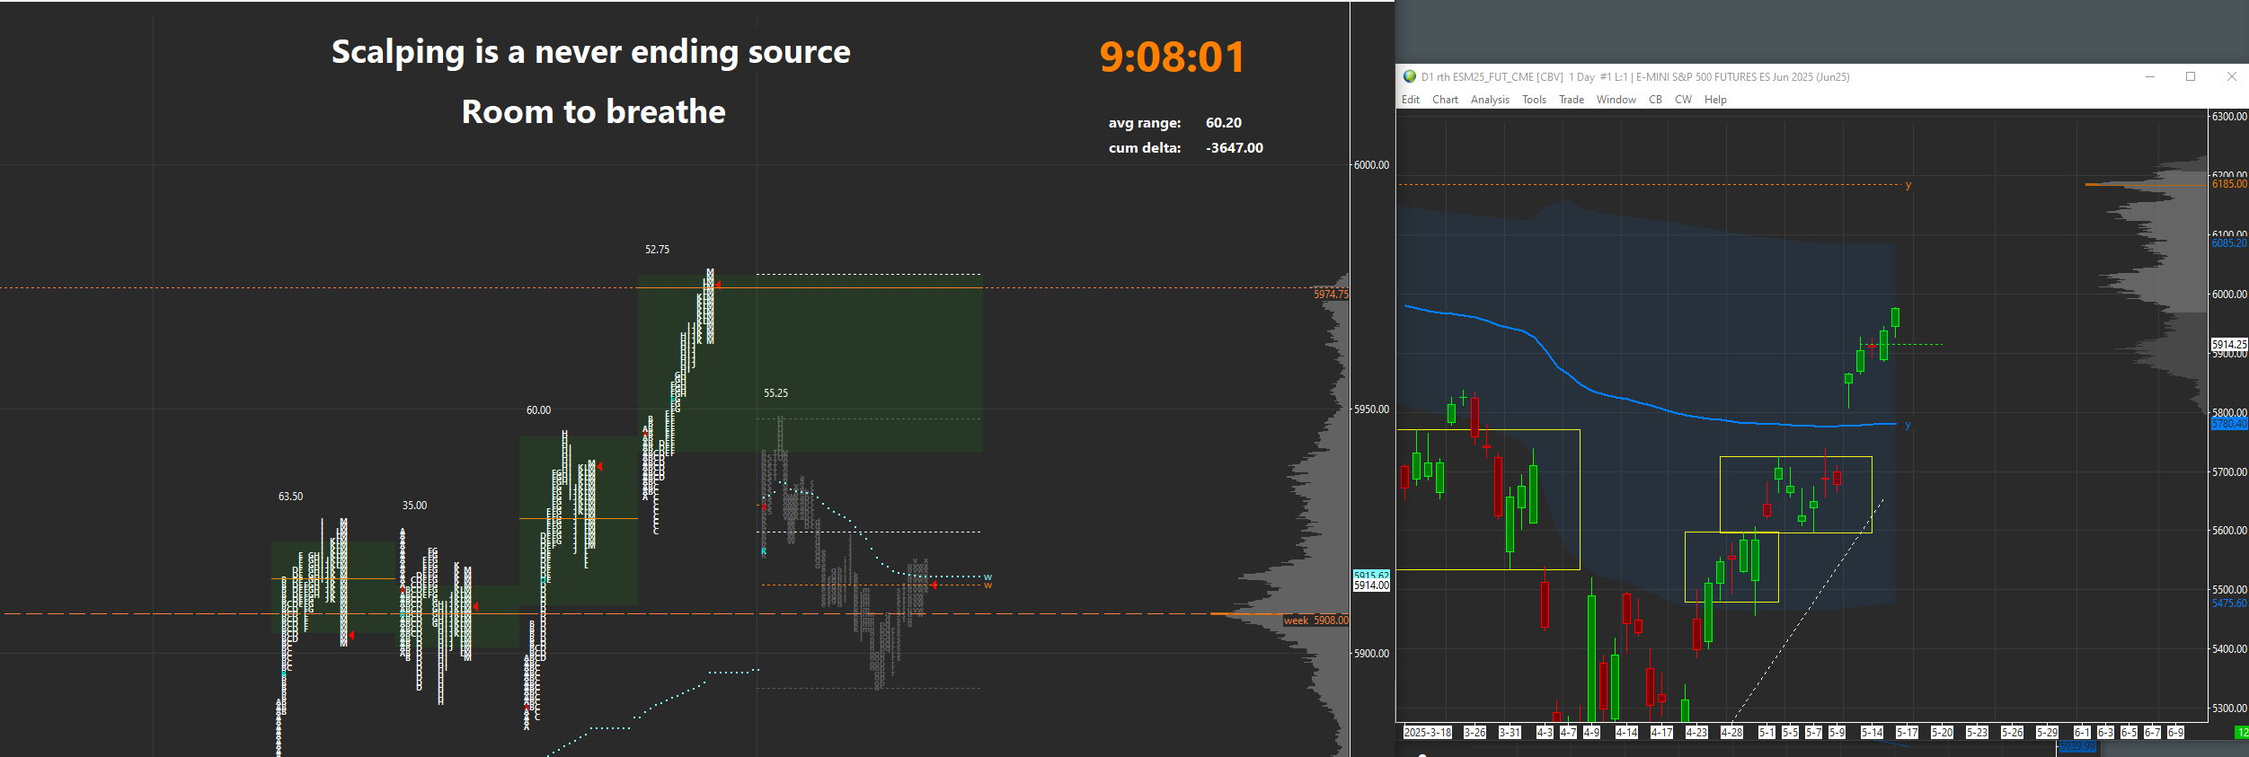Open the Tools menu
Viewport: 2249px width, 757px height.
coord(1534,100)
